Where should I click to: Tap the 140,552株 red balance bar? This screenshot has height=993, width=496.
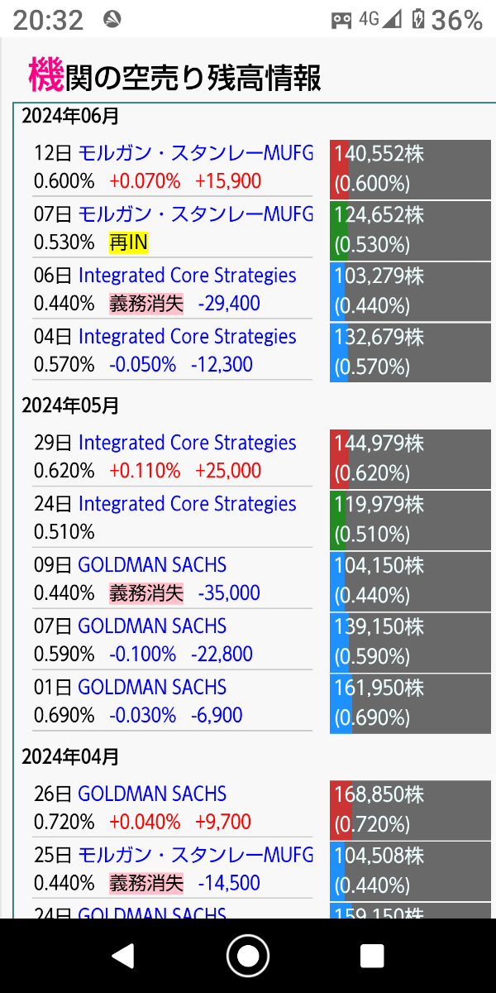click(x=410, y=168)
